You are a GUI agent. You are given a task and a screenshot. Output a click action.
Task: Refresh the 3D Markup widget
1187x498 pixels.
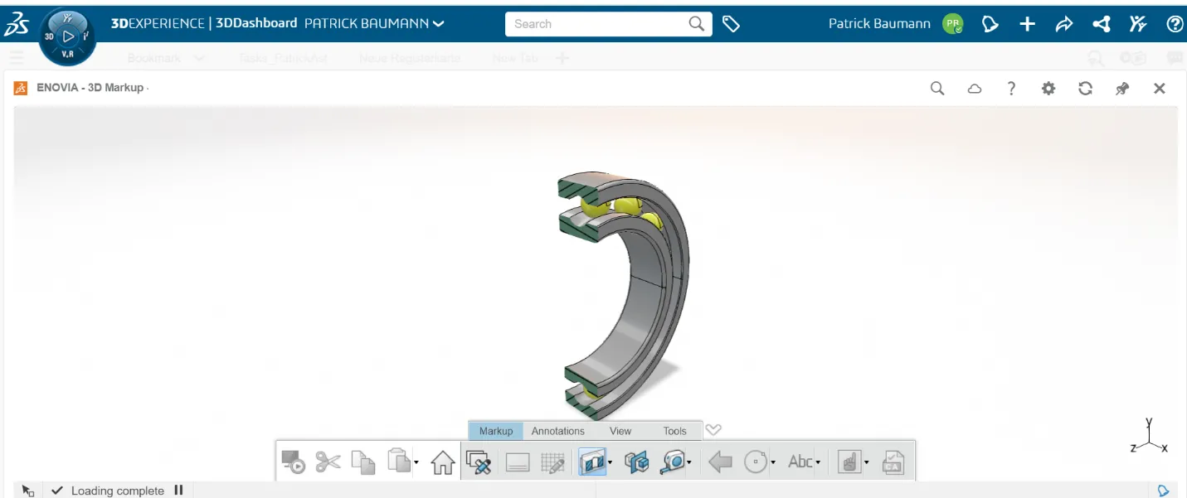click(x=1085, y=88)
